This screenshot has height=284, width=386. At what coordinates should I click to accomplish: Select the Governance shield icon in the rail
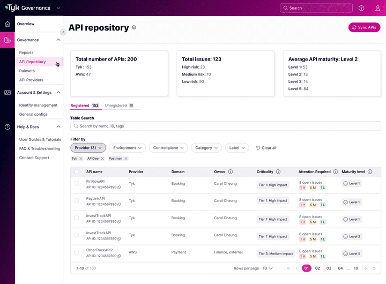point(8,40)
